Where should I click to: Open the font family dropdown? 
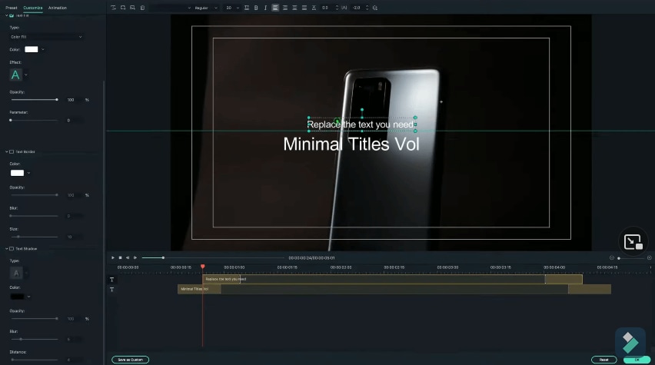171,8
